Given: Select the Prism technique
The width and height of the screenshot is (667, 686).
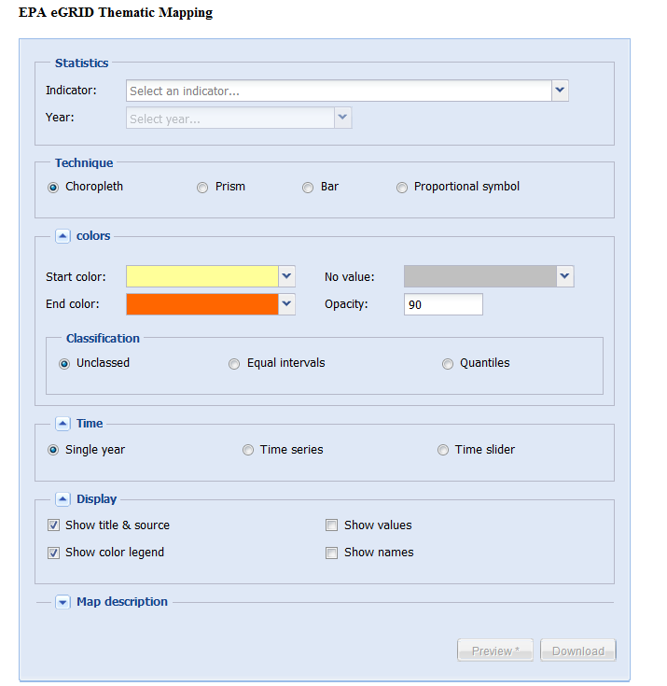Looking at the screenshot, I should click(x=202, y=188).
